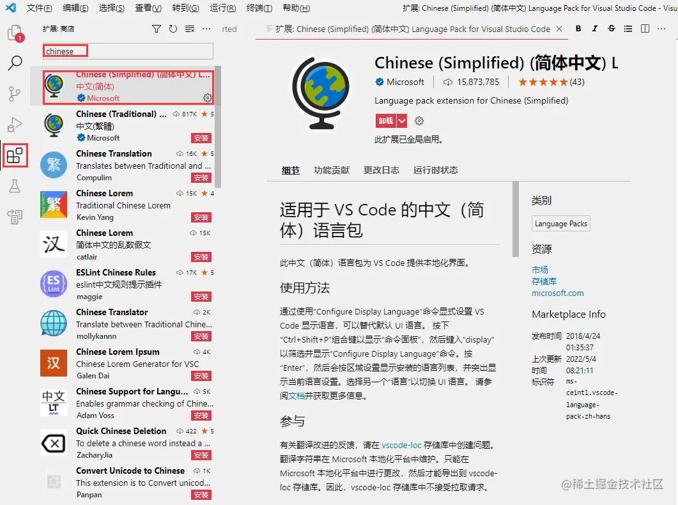The height and width of the screenshot is (505, 678).
Task: Open the 帮助(H) menu
Action: pyautogui.click(x=297, y=8)
